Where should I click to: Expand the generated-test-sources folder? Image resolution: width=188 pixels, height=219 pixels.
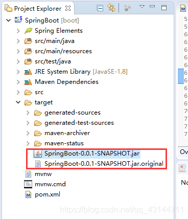click(28, 123)
